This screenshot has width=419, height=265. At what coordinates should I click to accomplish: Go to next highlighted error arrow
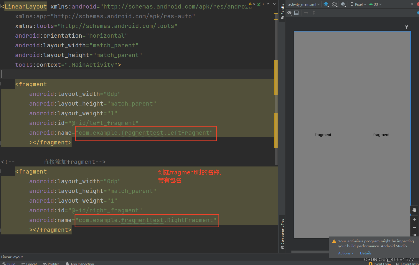[274, 4]
